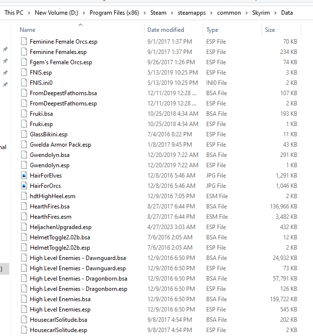Viewport: 313px width, 336px height.
Task: Jump to the Steam folder breadcrumb
Action: [x=158, y=13]
